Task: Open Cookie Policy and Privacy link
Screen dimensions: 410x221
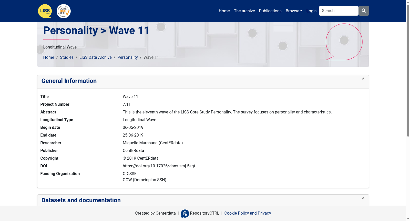Action: click(248, 213)
